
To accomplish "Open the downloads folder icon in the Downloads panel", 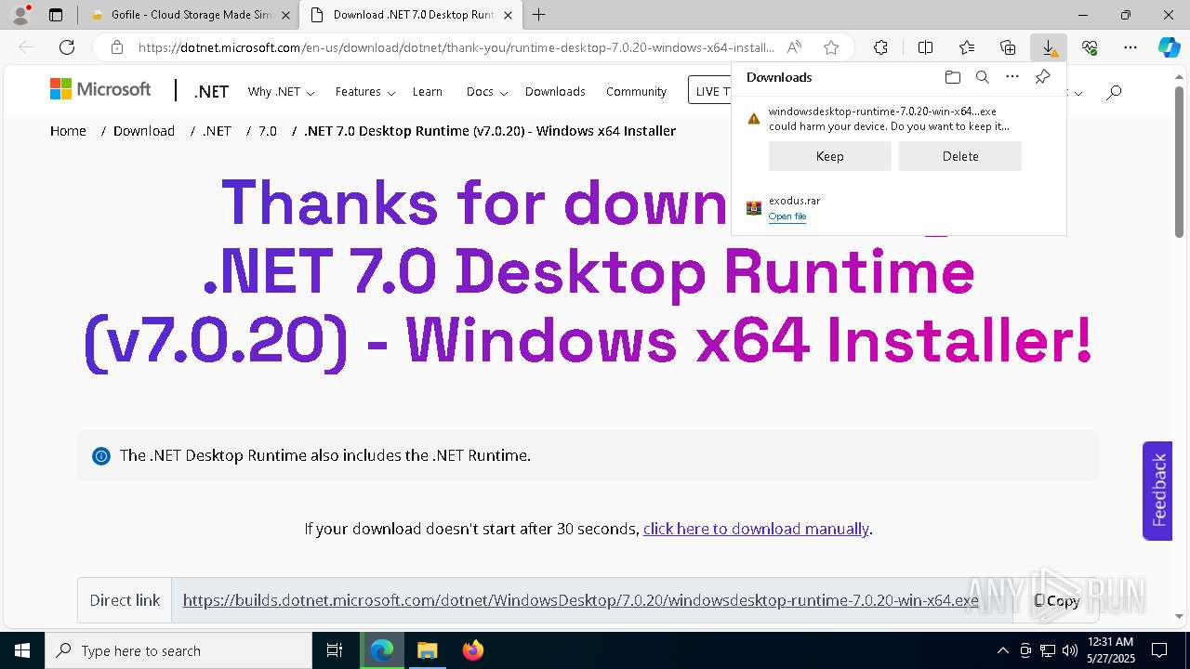I will pos(952,77).
